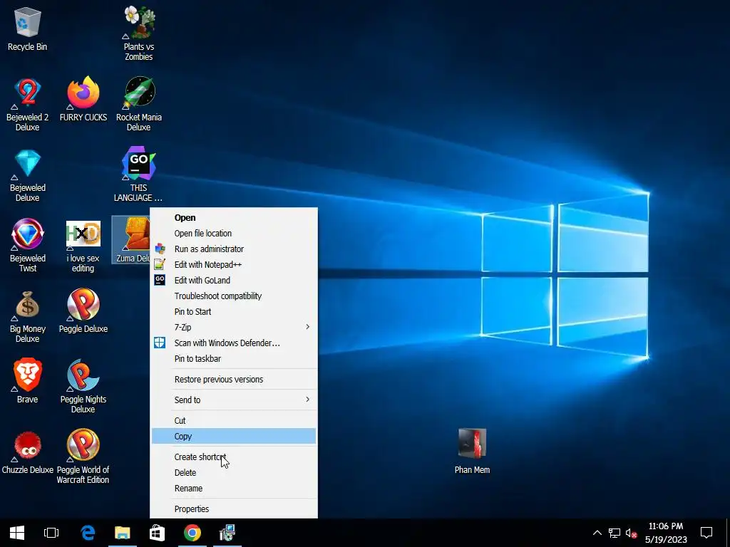Select the Bejeweled Twist shortcut
Viewport: 730px width, 547px height.
(28, 246)
